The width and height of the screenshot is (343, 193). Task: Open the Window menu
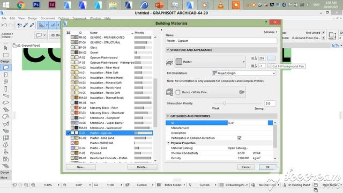coord(95,18)
